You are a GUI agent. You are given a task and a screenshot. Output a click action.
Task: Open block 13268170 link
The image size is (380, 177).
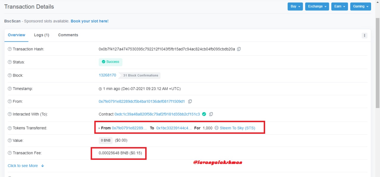(107, 75)
